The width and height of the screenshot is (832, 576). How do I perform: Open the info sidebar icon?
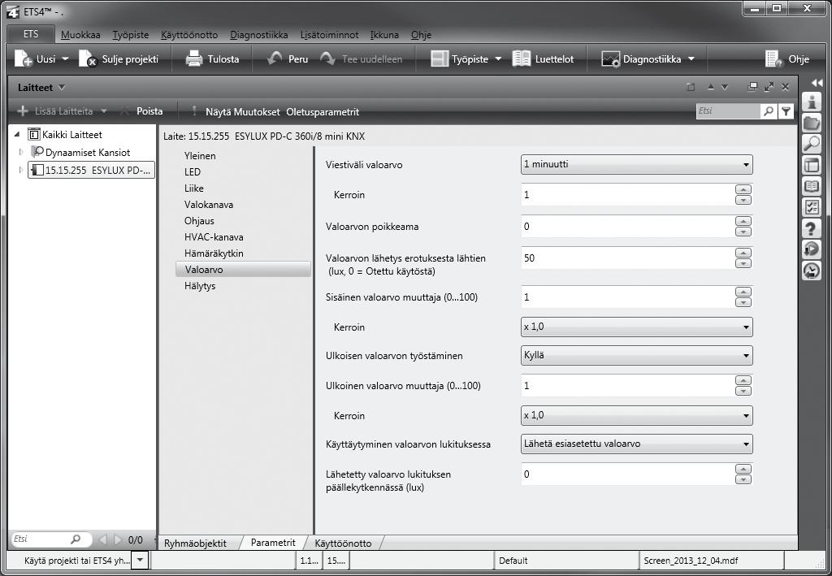click(x=811, y=102)
